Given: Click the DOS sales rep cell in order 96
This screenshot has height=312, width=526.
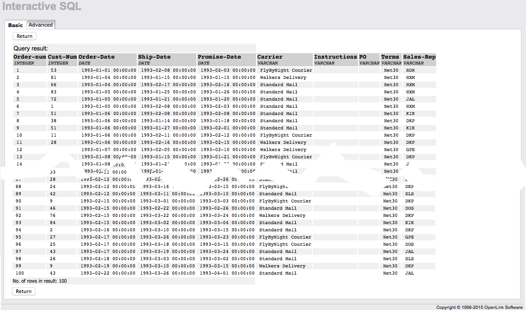Looking at the screenshot, I should click(410, 244).
